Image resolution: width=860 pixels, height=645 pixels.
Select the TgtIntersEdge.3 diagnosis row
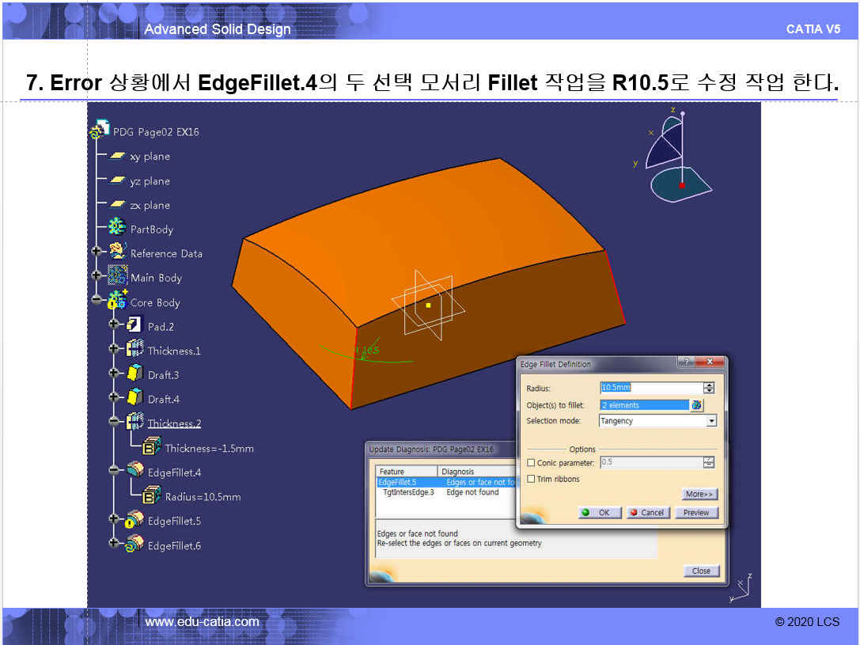point(407,492)
